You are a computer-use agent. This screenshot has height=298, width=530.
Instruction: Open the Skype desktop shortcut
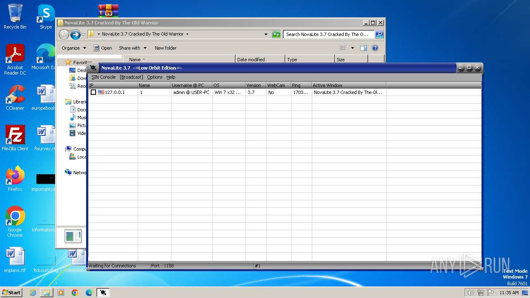(46, 17)
